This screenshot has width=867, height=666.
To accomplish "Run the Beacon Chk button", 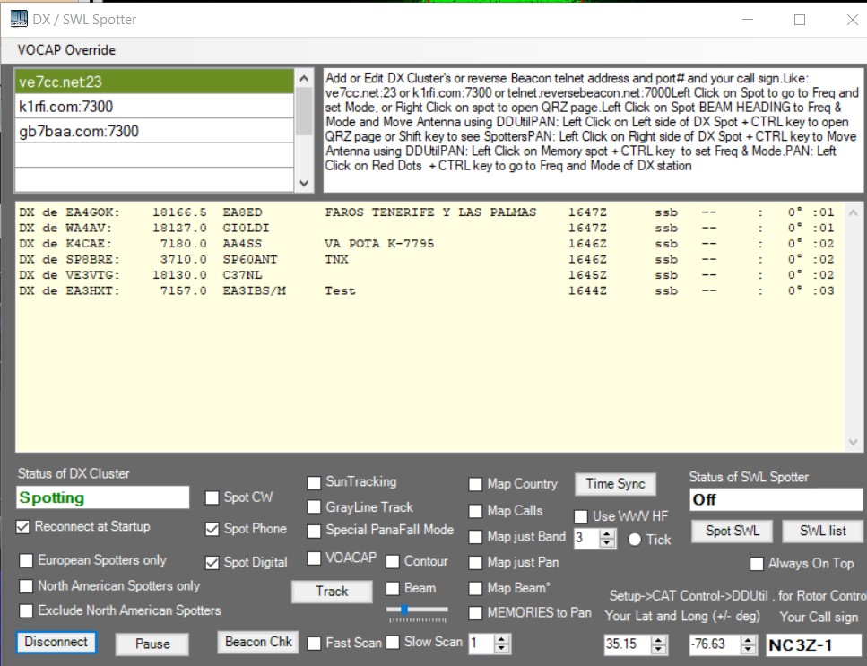I will [x=258, y=642].
